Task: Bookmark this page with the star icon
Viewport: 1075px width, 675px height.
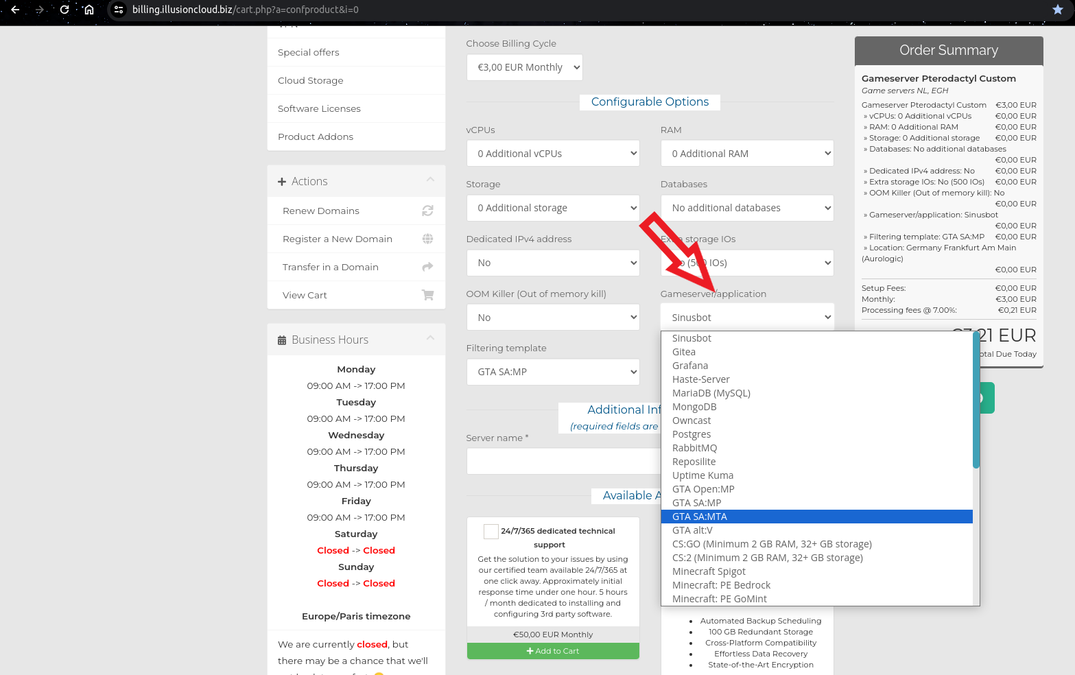Action: (x=1057, y=10)
